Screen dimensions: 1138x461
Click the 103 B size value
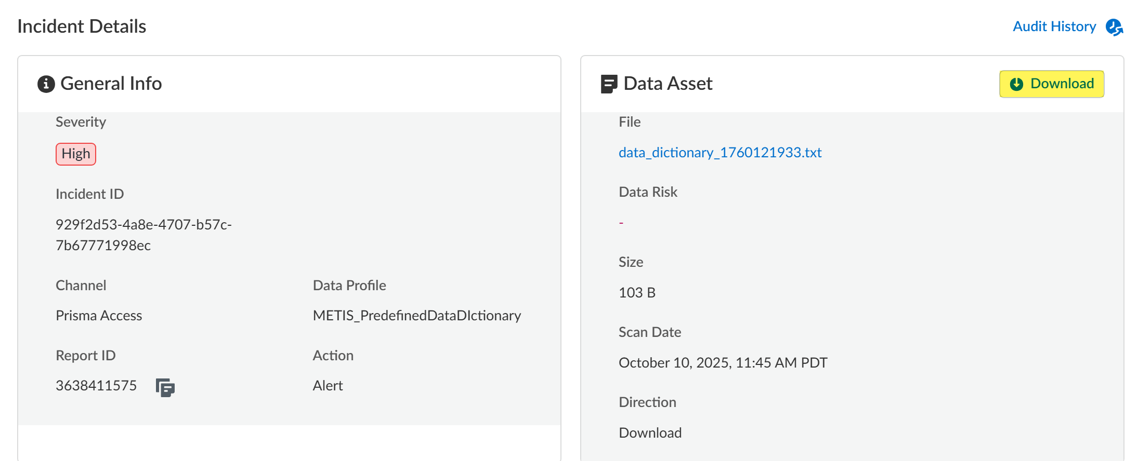click(x=637, y=293)
